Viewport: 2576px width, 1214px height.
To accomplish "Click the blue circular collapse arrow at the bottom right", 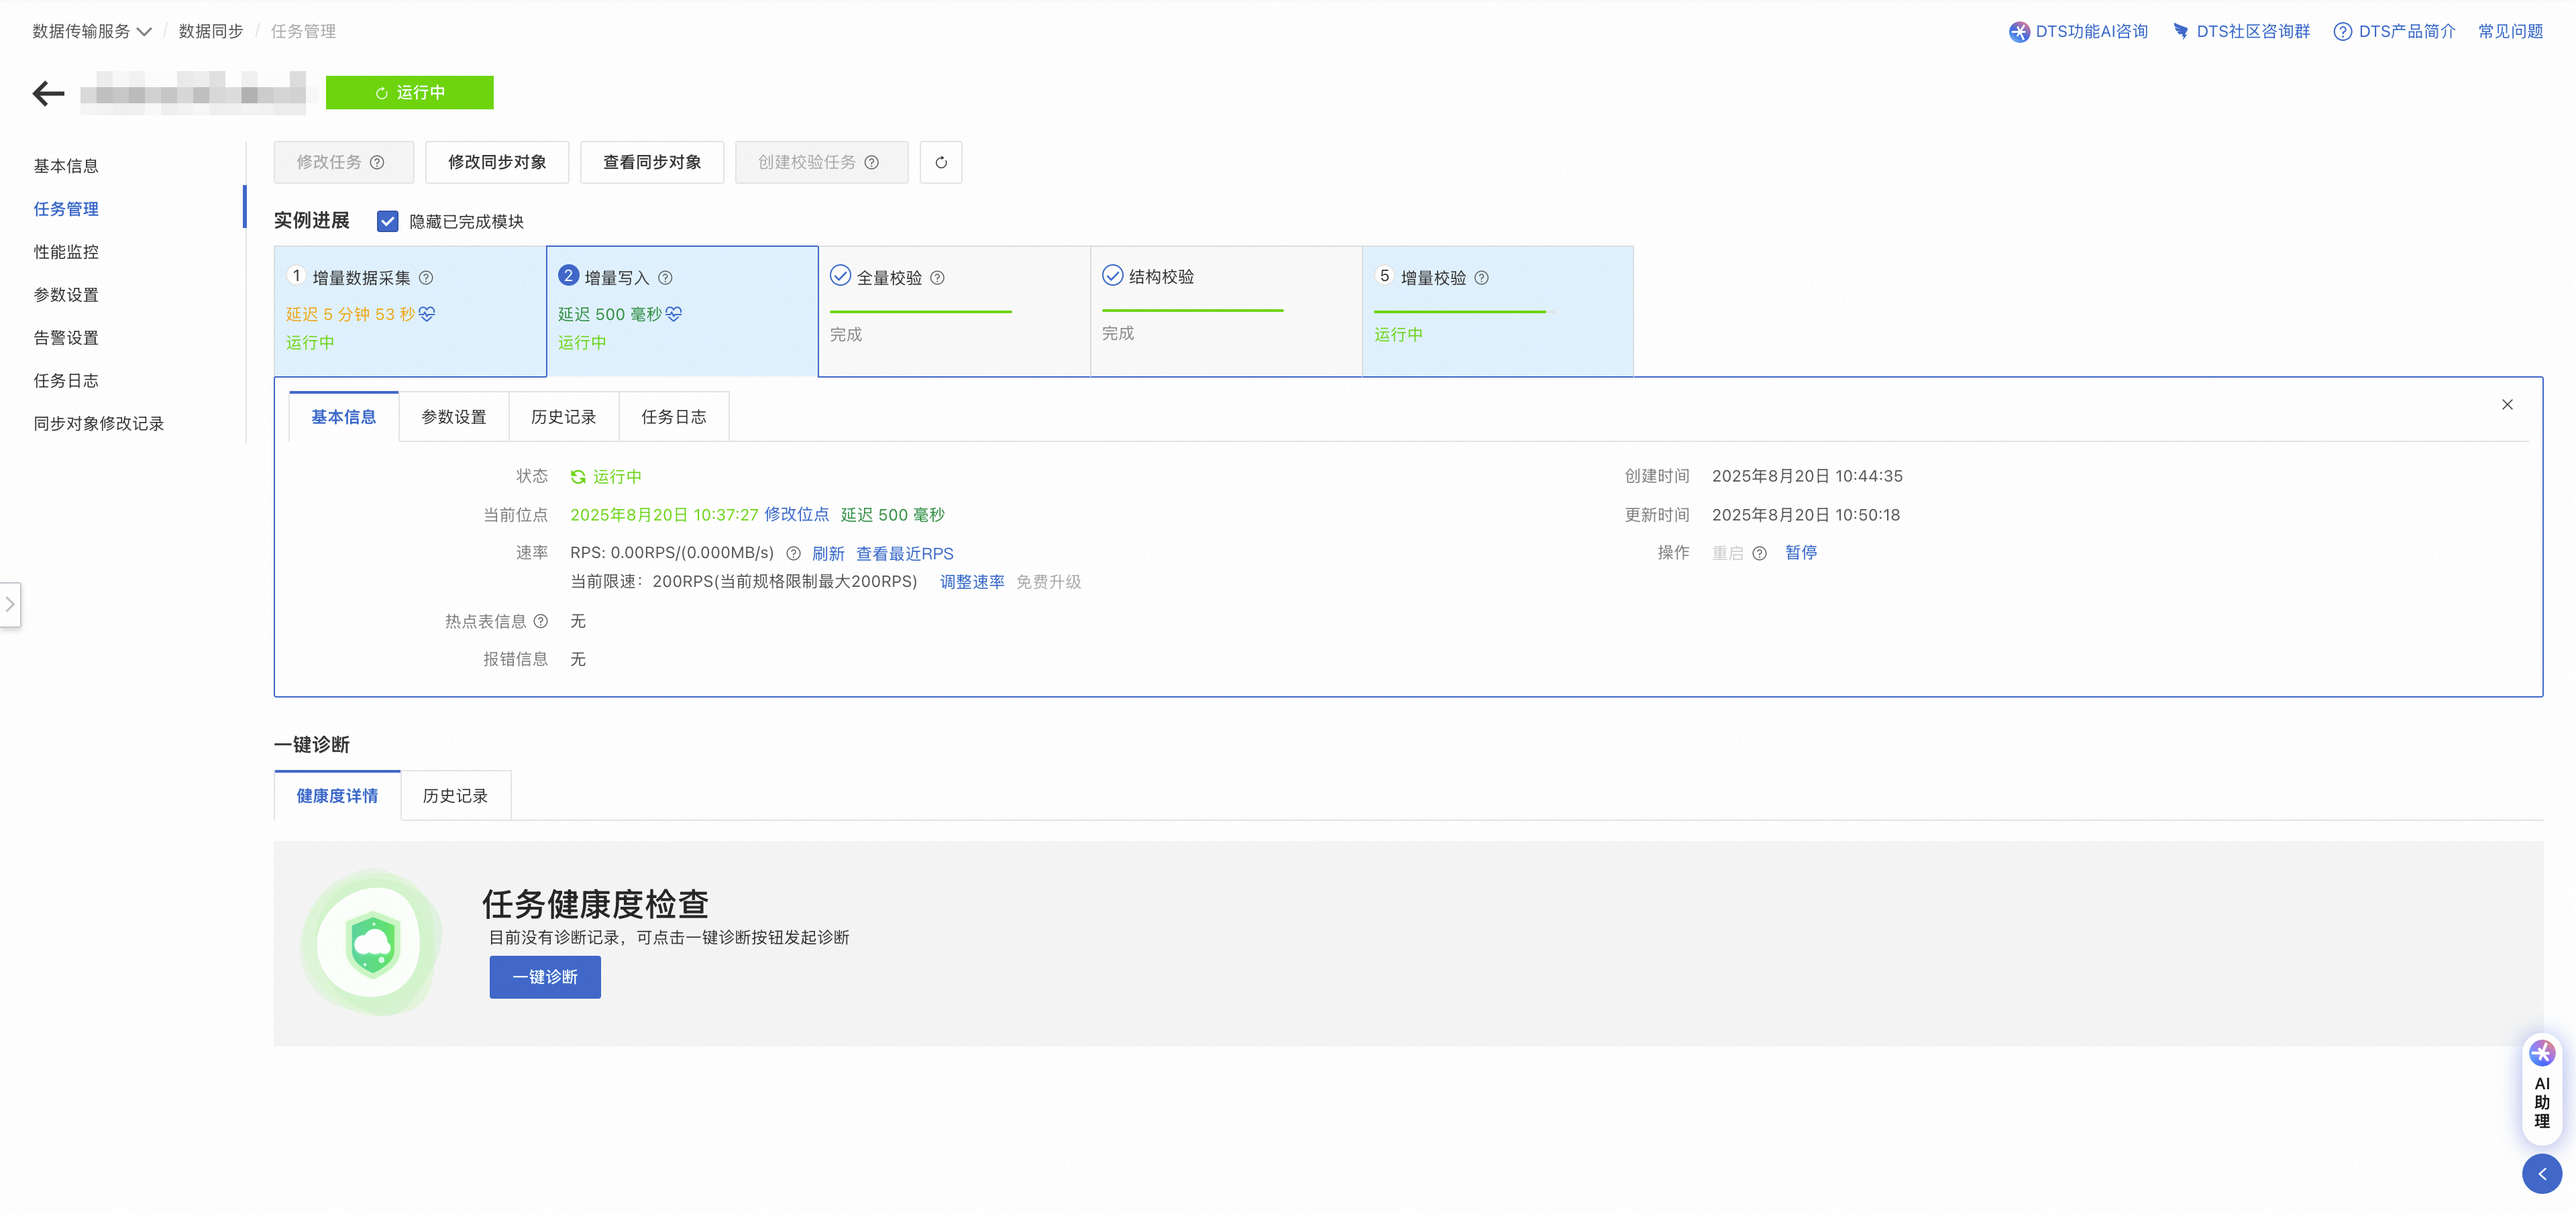I will click(2541, 1173).
